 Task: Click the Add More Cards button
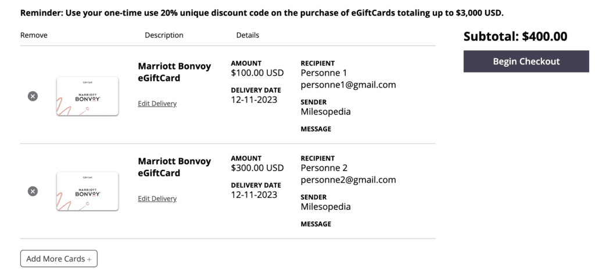[59, 259]
